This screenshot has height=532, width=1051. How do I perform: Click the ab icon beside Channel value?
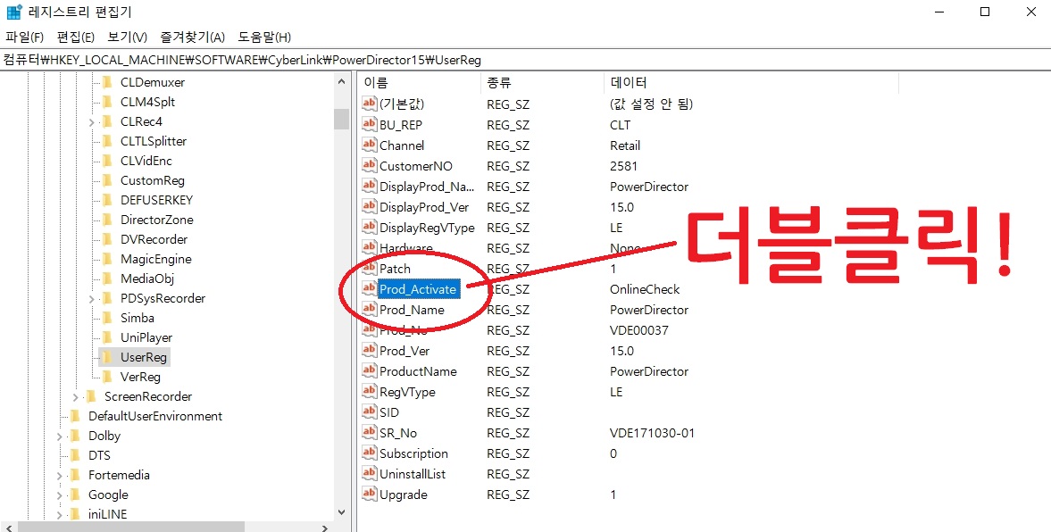(x=370, y=145)
